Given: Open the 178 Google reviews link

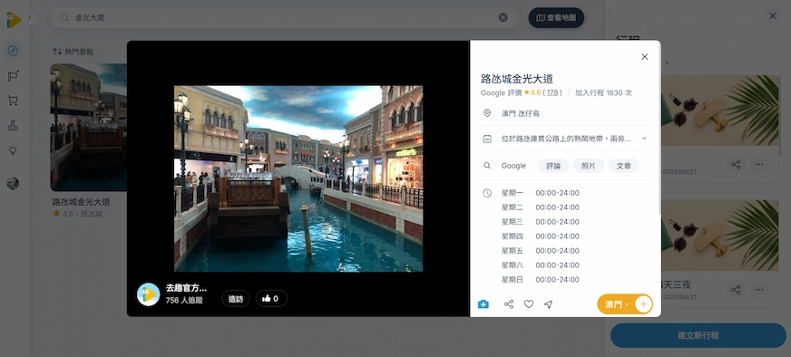Looking at the screenshot, I should point(552,92).
